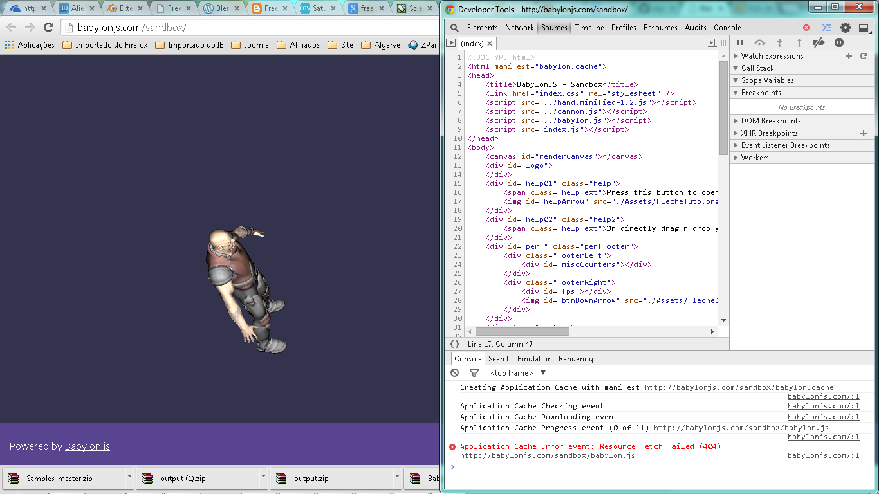Clear the console log
879x494 pixels.
coord(454,373)
